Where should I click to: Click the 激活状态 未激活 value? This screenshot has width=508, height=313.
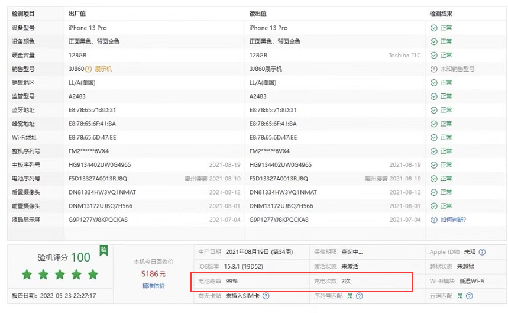click(x=350, y=266)
